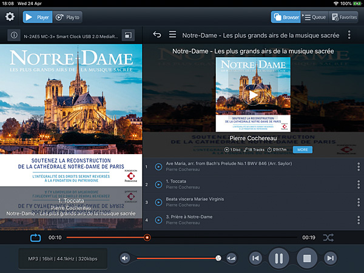364x273 pixels.
Task: Click the large Notre-Dame album artwork
Action: click(x=71, y=115)
